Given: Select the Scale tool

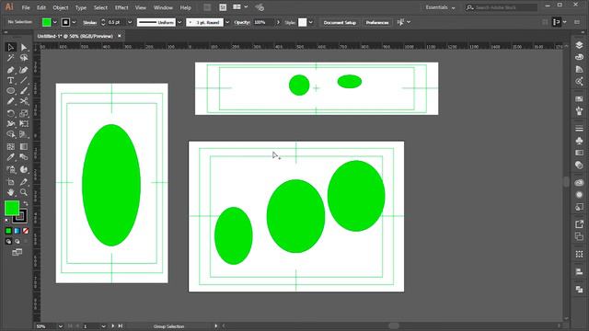Looking at the screenshot, I should point(24,113).
